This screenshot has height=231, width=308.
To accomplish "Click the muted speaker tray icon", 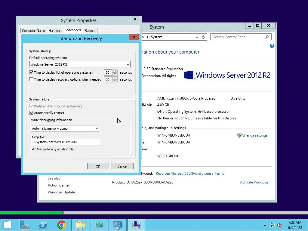I will pos(279,225).
